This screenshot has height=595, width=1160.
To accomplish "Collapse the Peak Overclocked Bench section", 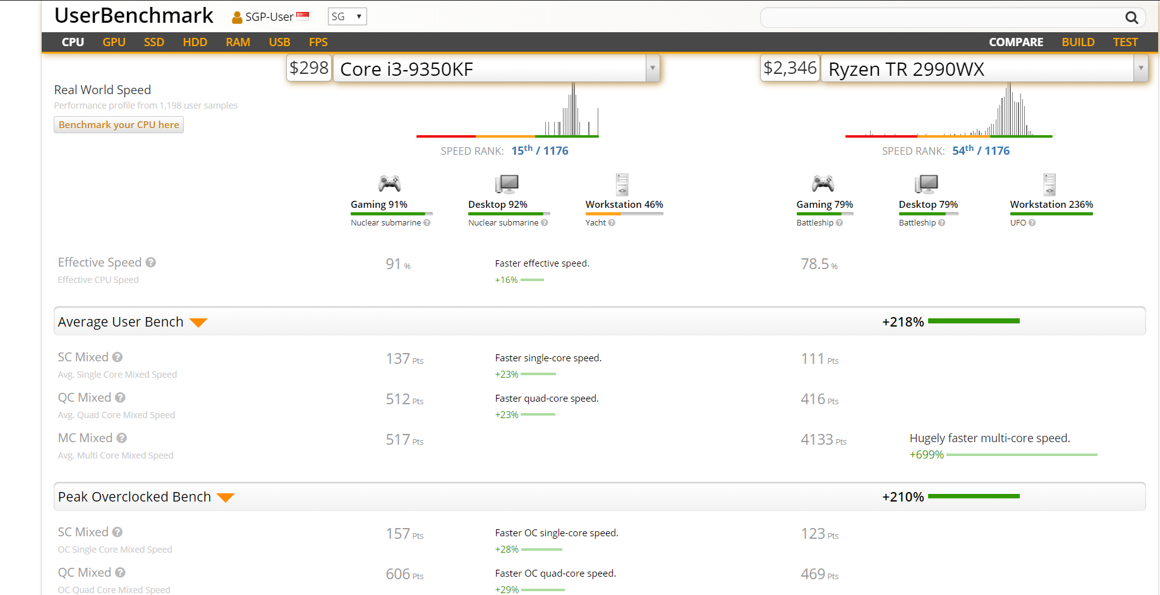I will [x=226, y=498].
